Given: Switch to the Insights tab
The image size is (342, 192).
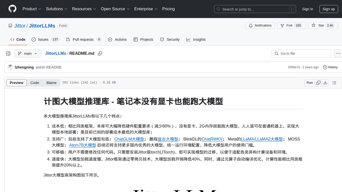Looking at the screenshot, I should tap(196, 39).
